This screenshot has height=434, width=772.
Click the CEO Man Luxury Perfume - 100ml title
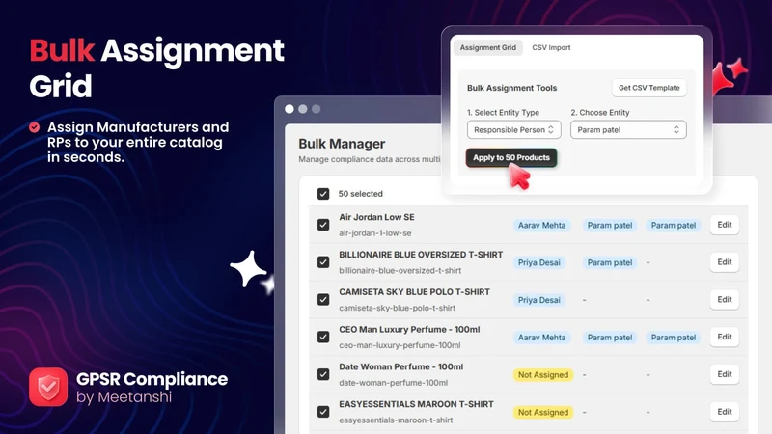pos(409,329)
